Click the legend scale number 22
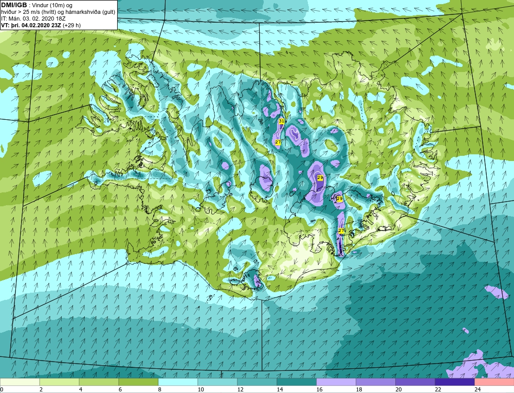This screenshot has width=514, height=393. pos(438,389)
